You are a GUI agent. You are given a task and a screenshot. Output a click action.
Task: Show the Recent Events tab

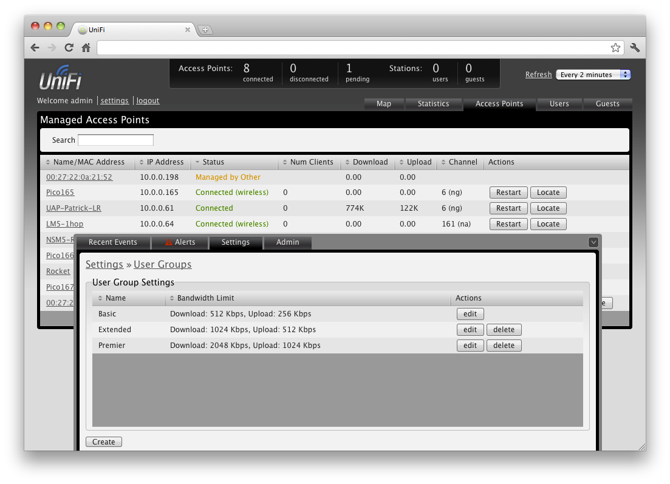coord(113,242)
